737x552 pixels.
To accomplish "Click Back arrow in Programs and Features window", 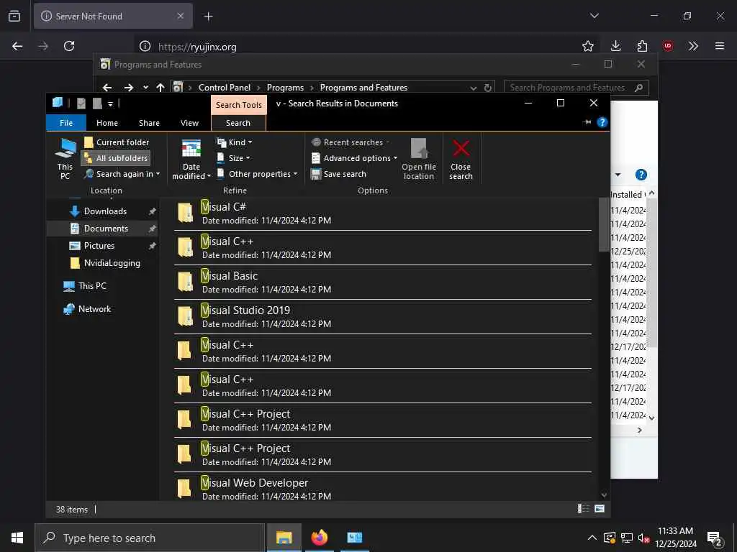I will coord(107,88).
